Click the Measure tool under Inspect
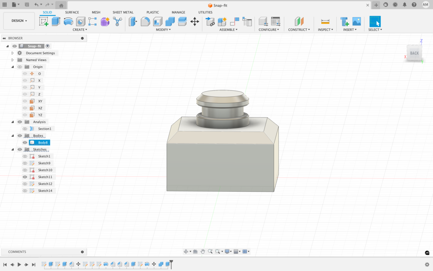Screen dimensions: 433x271 click(x=325, y=22)
